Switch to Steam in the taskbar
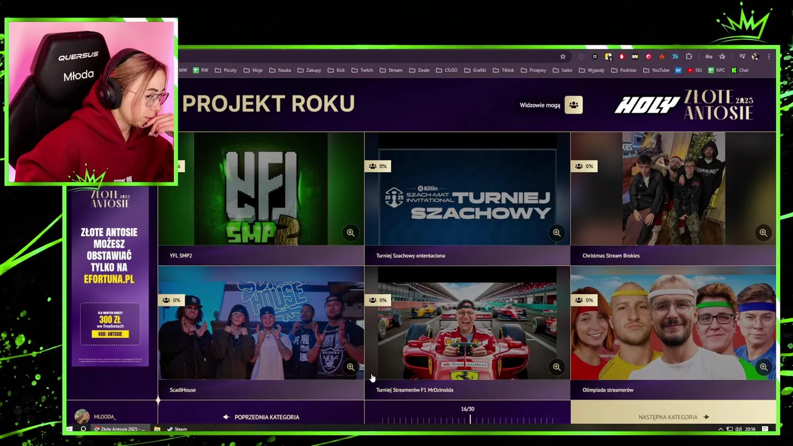Image resolution: width=793 pixels, height=446 pixels. pos(177,429)
